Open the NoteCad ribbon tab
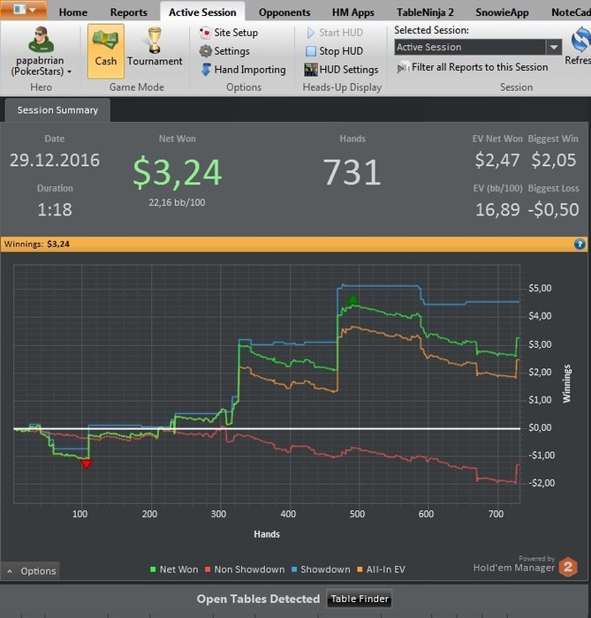Viewport: 591px width, 618px height. pos(571,12)
